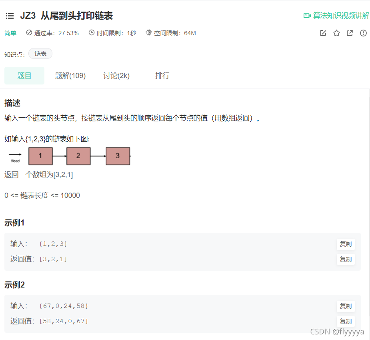The height and width of the screenshot is (340, 370).
Task: Click linked list node 3 in diagram
Action: 118,156
